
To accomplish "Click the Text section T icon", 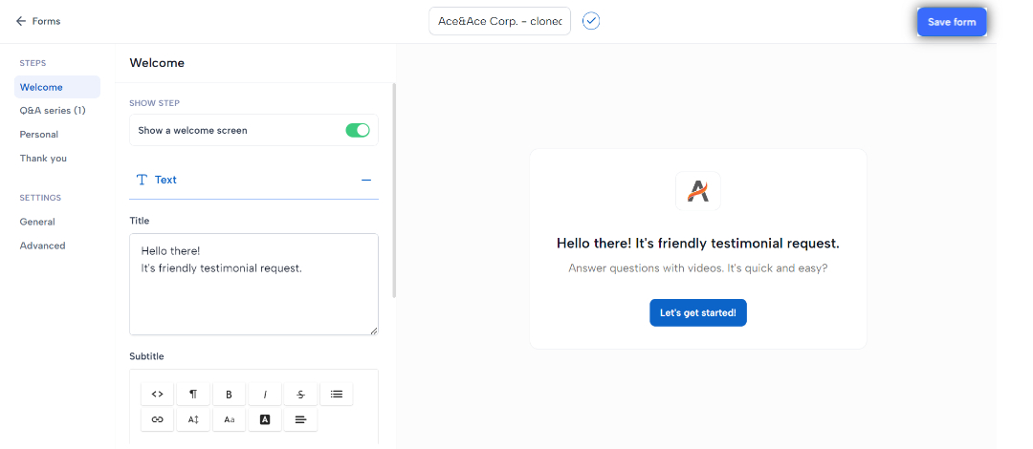I will coord(141,180).
